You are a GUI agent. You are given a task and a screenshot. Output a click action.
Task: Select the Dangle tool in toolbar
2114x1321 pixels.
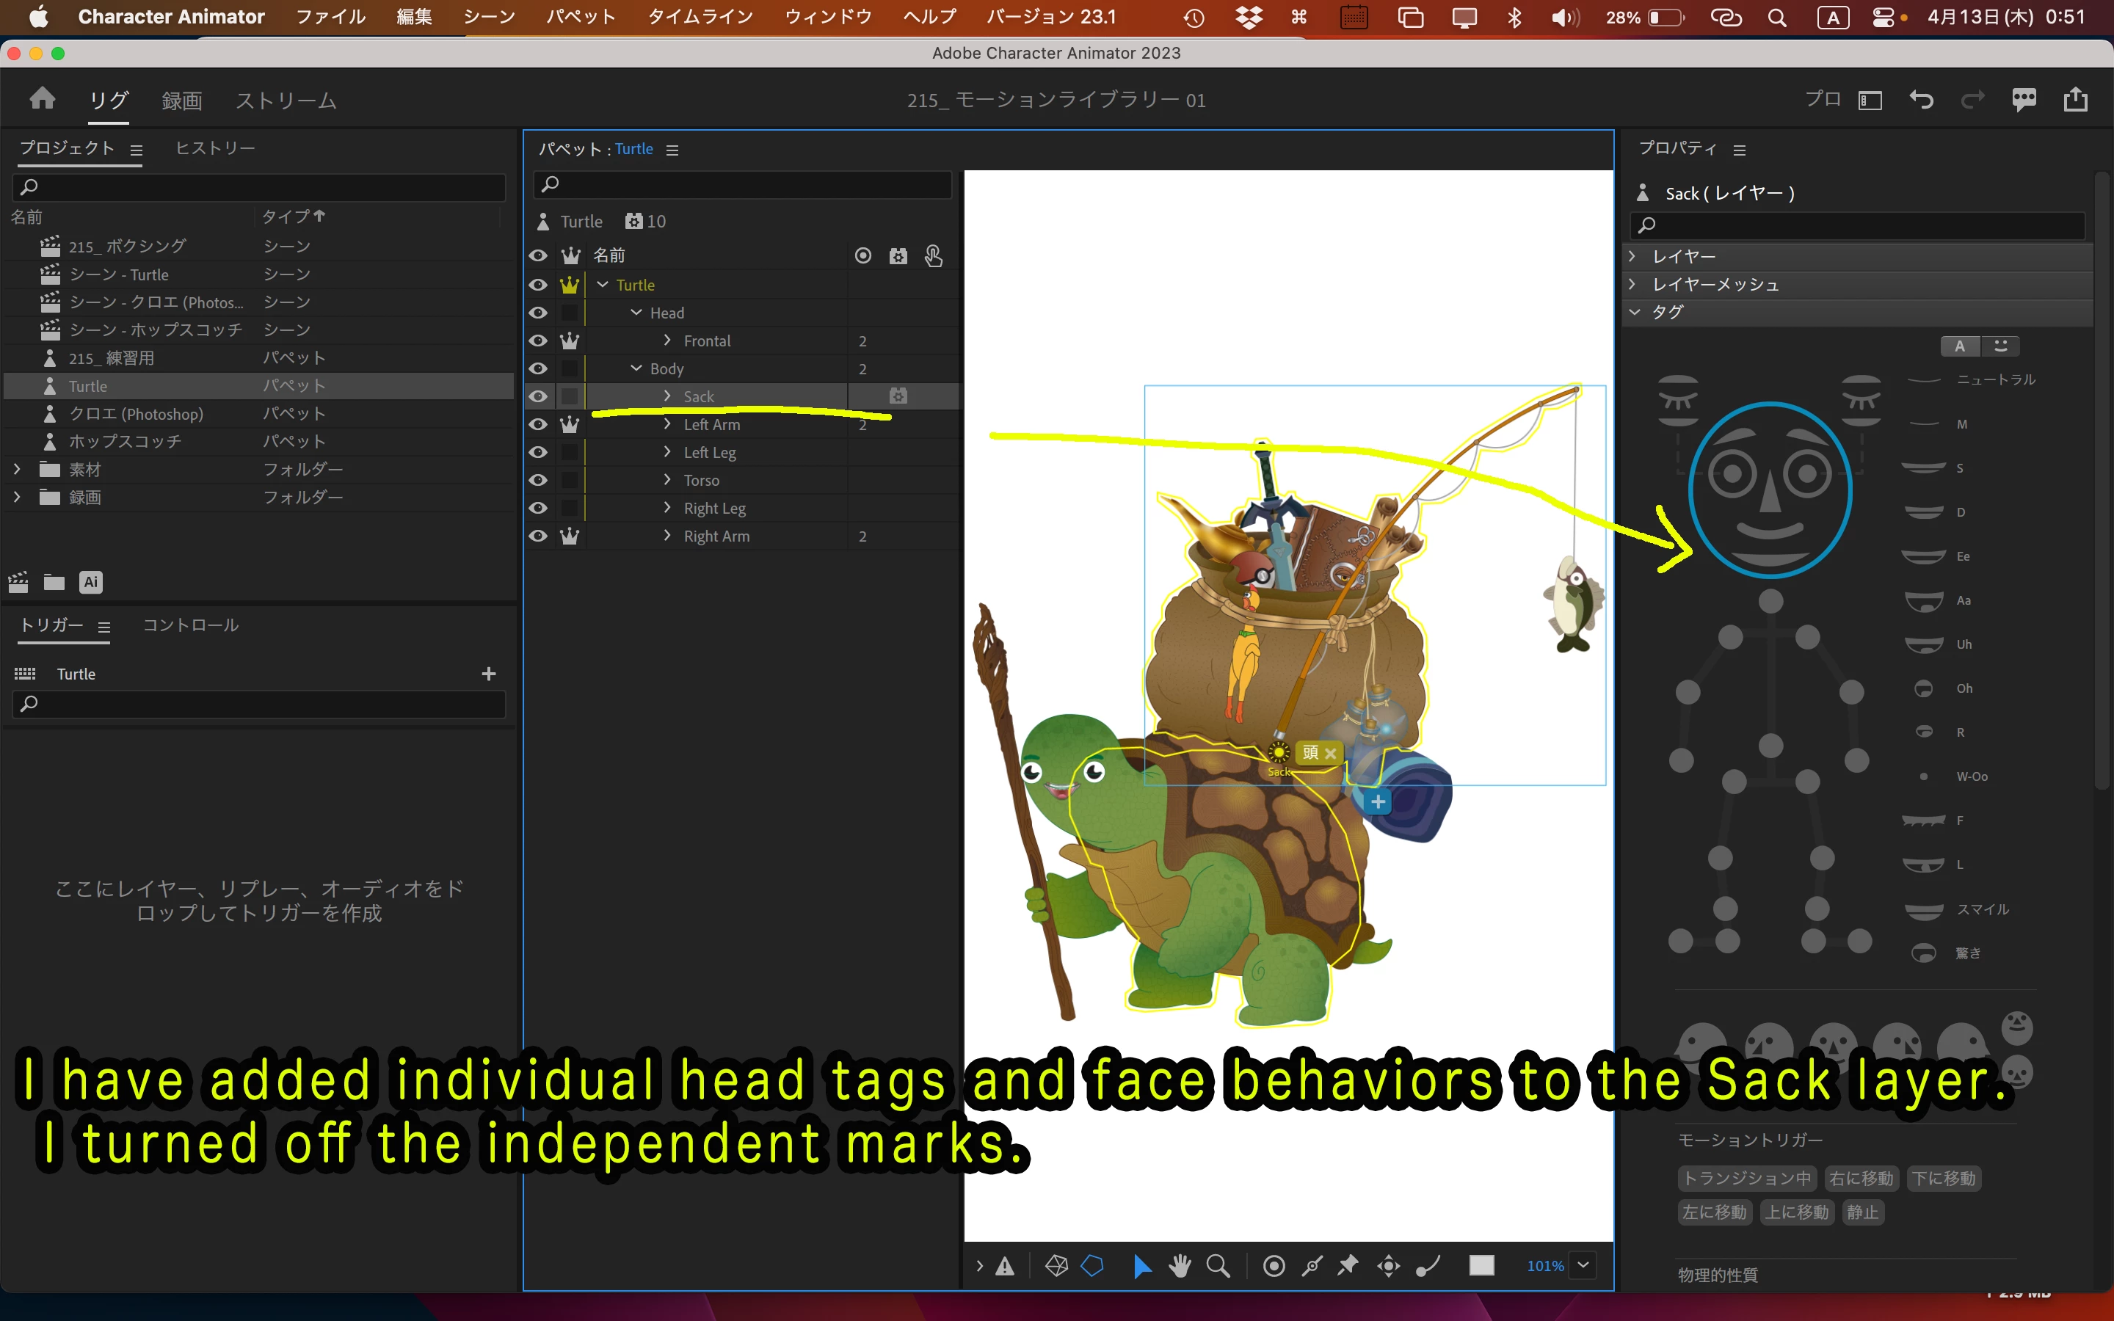1428,1265
